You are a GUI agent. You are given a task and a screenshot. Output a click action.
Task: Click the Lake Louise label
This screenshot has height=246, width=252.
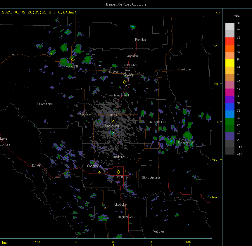click(x=5, y=141)
